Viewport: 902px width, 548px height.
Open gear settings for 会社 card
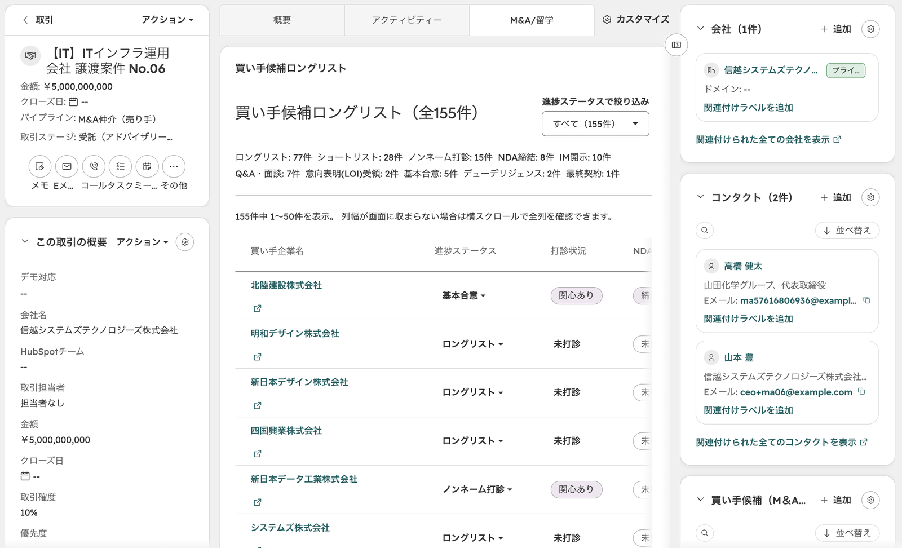tap(870, 29)
